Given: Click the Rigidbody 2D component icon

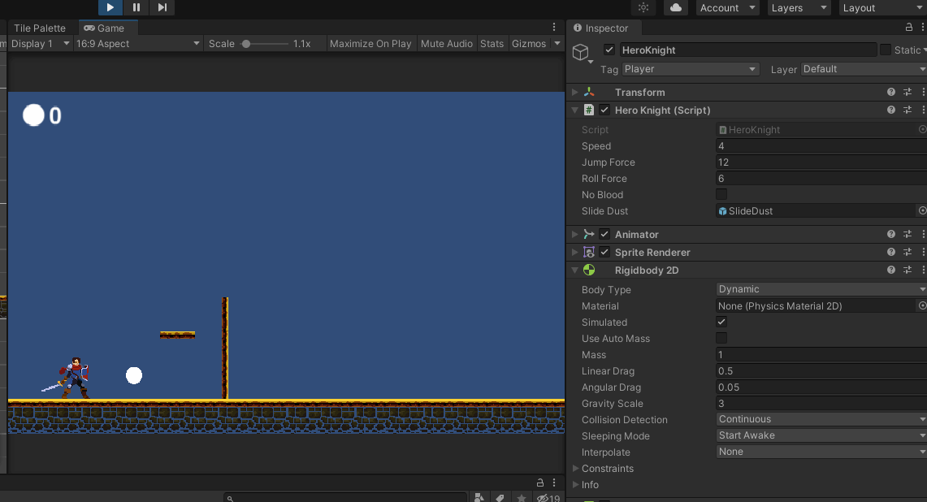Looking at the screenshot, I should click(x=587, y=270).
